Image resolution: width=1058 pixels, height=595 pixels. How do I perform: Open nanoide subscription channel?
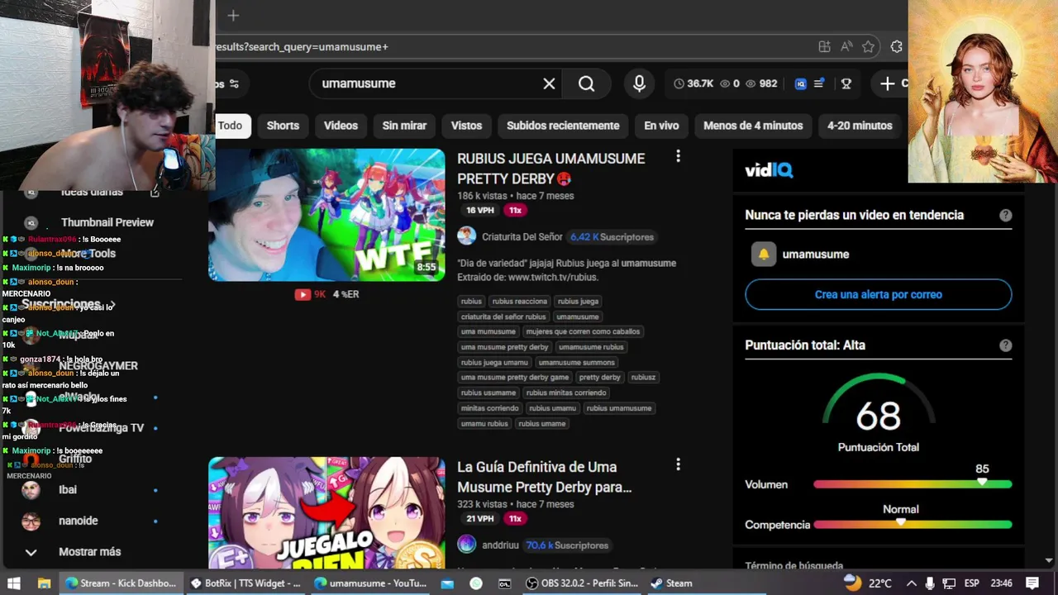79,521
